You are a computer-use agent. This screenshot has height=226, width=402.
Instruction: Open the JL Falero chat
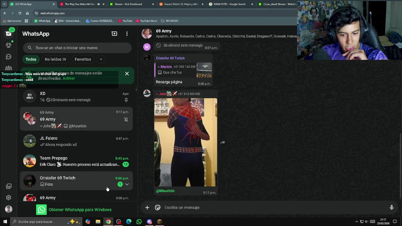[76, 141]
